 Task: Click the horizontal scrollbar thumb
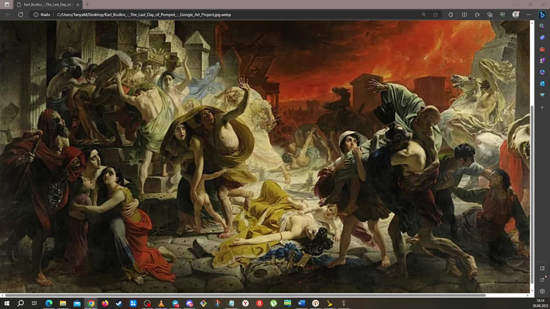(x=245, y=295)
